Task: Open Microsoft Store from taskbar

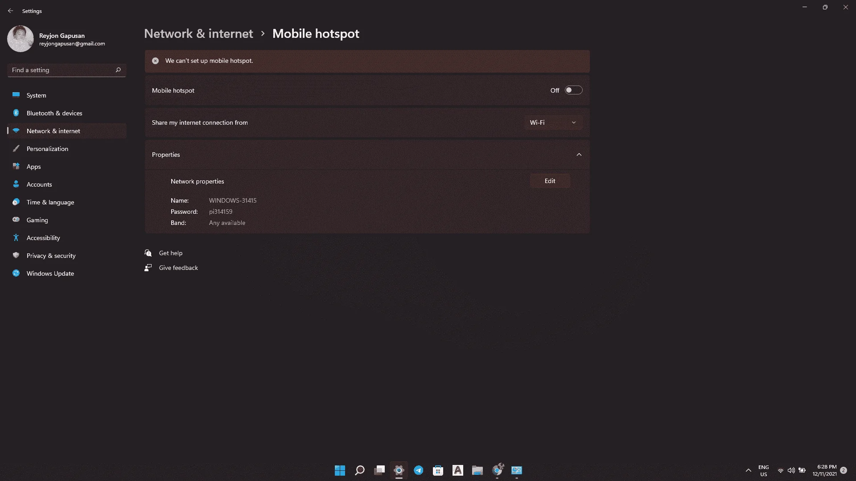Action: click(x=438, y=470)
